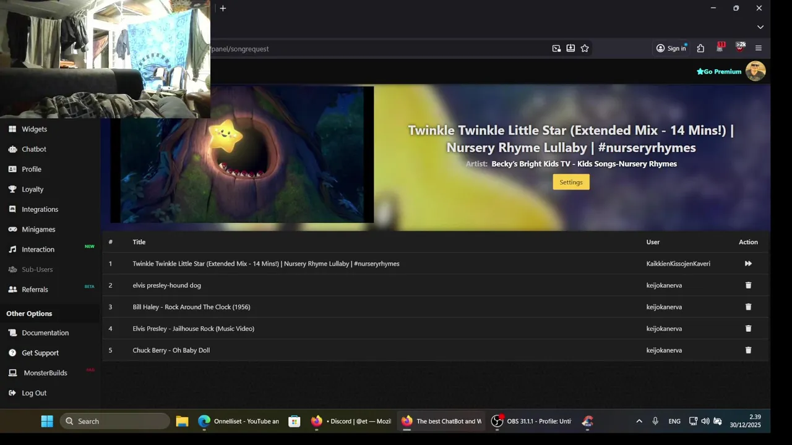Delete Elvis Presley Jailhouse Rock from queue
Screen dimensions: 792x445
(748, 328)
